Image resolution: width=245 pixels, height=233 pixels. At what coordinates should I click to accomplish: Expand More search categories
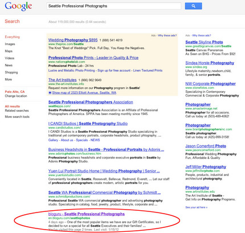click(x=9, y=79)
